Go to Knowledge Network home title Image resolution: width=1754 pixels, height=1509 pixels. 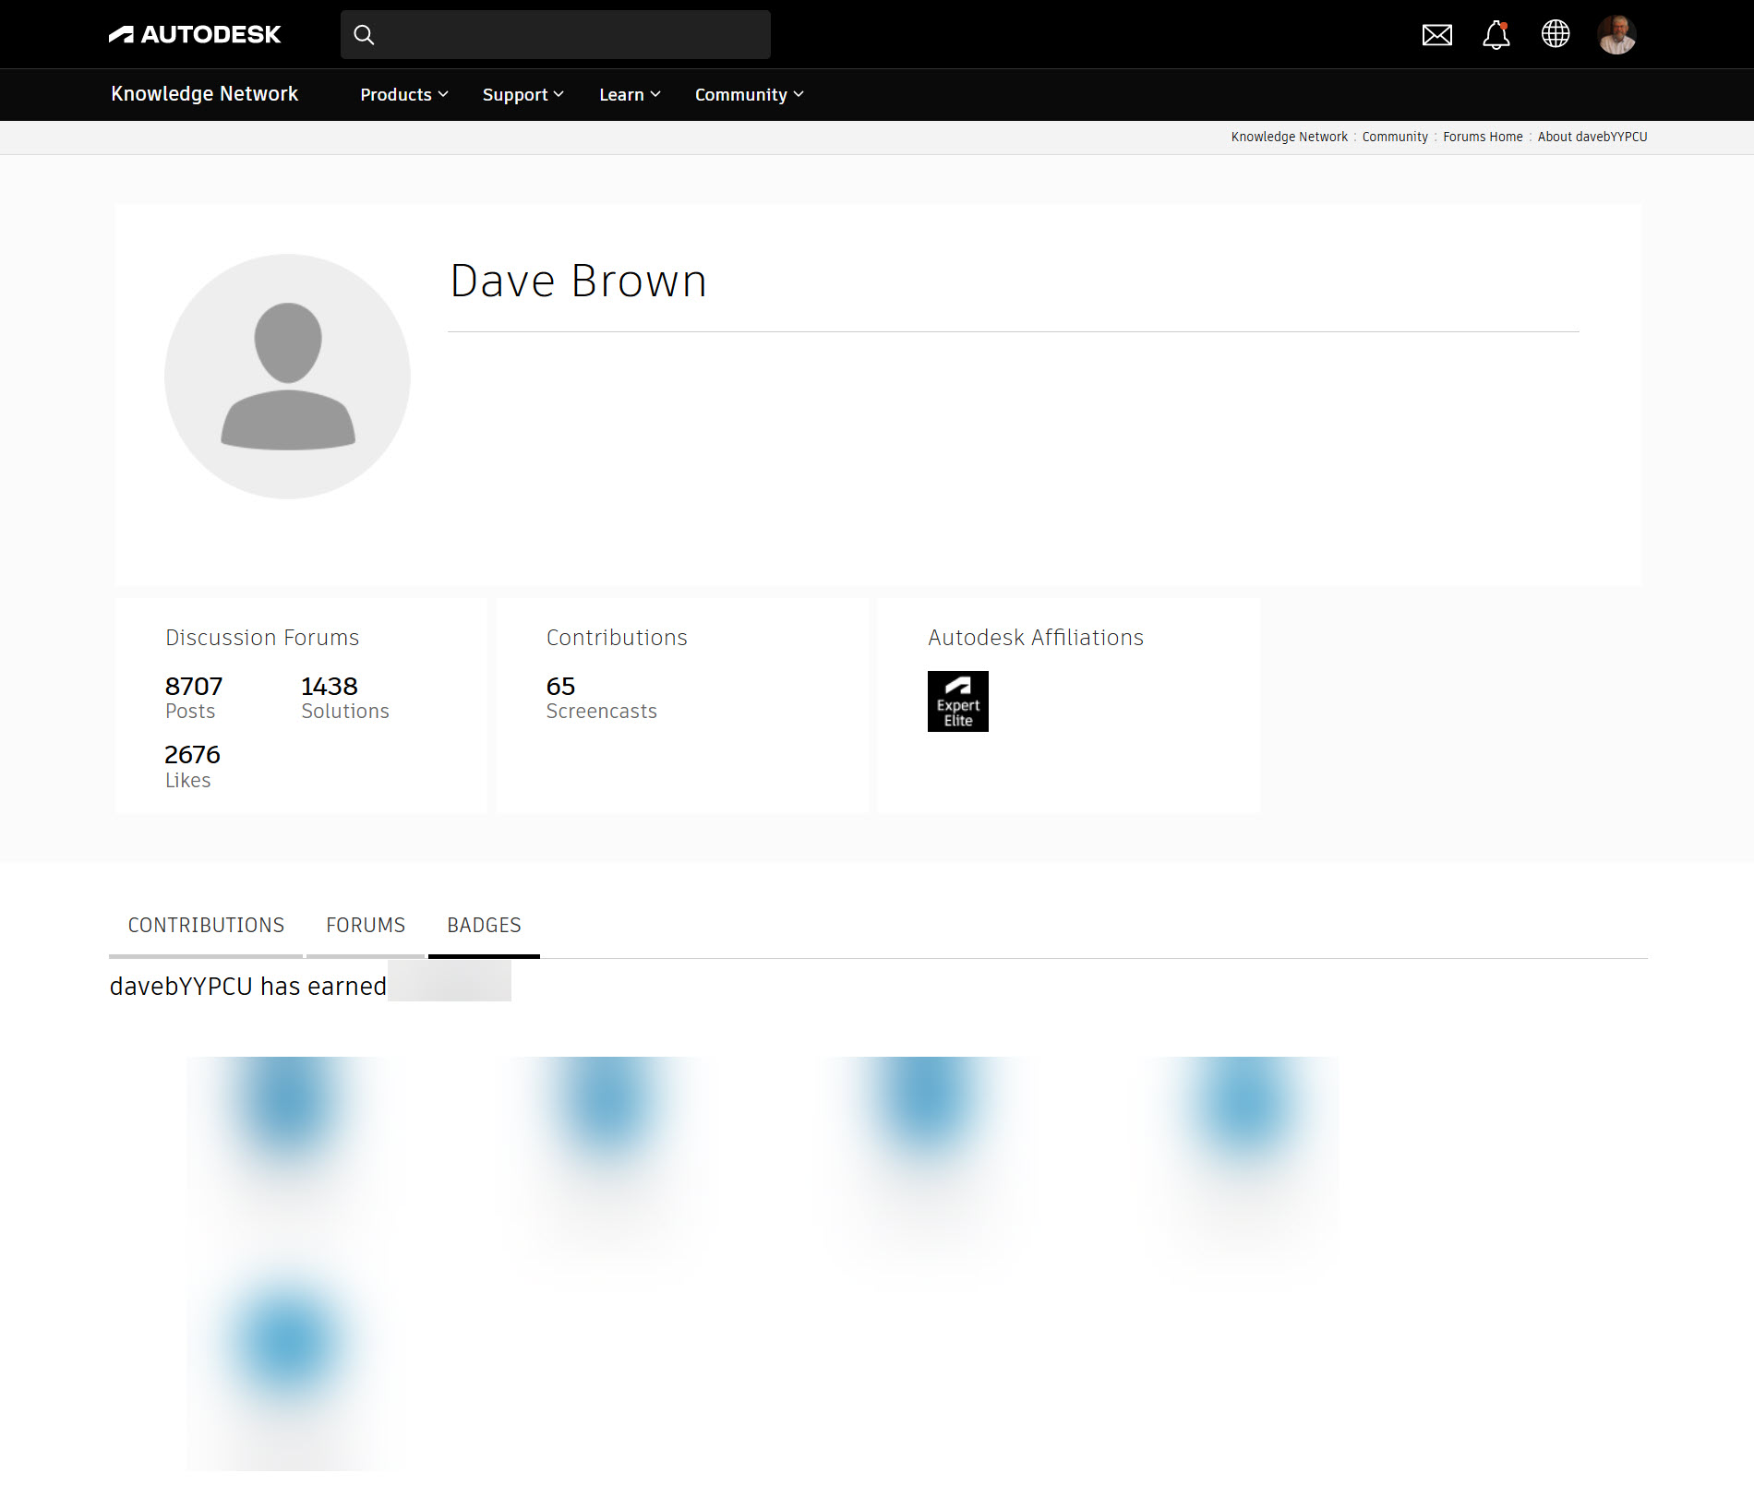click(x=204, y=93)
